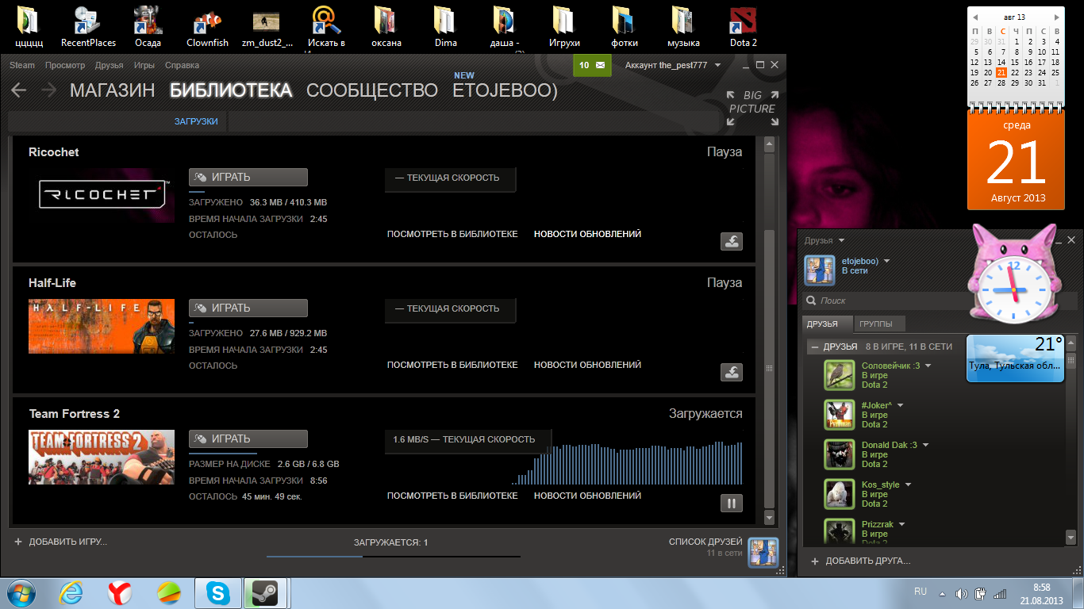Resume the Half-Life download with its download icon

[x=731, y=372]
